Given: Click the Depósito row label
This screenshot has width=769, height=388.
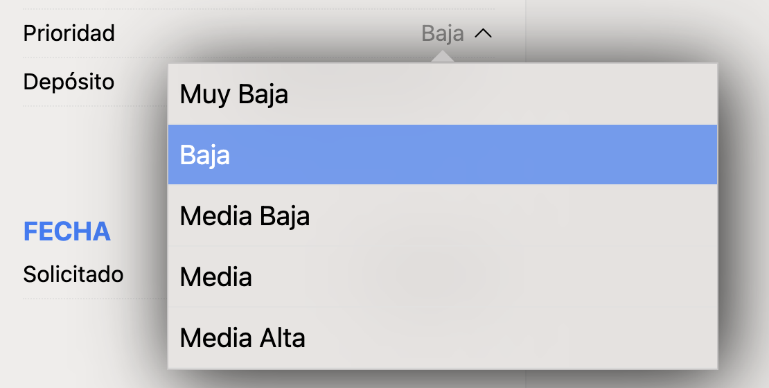Looking at the screenshot, I should pyautogui.click(x=69, y=82).
